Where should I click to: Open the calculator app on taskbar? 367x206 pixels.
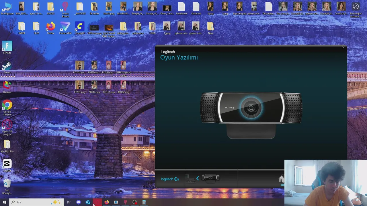coord(144,202)
